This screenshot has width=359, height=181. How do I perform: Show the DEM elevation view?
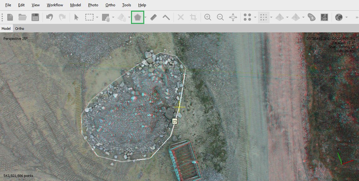pyautogui.click(x=311, y=17)
